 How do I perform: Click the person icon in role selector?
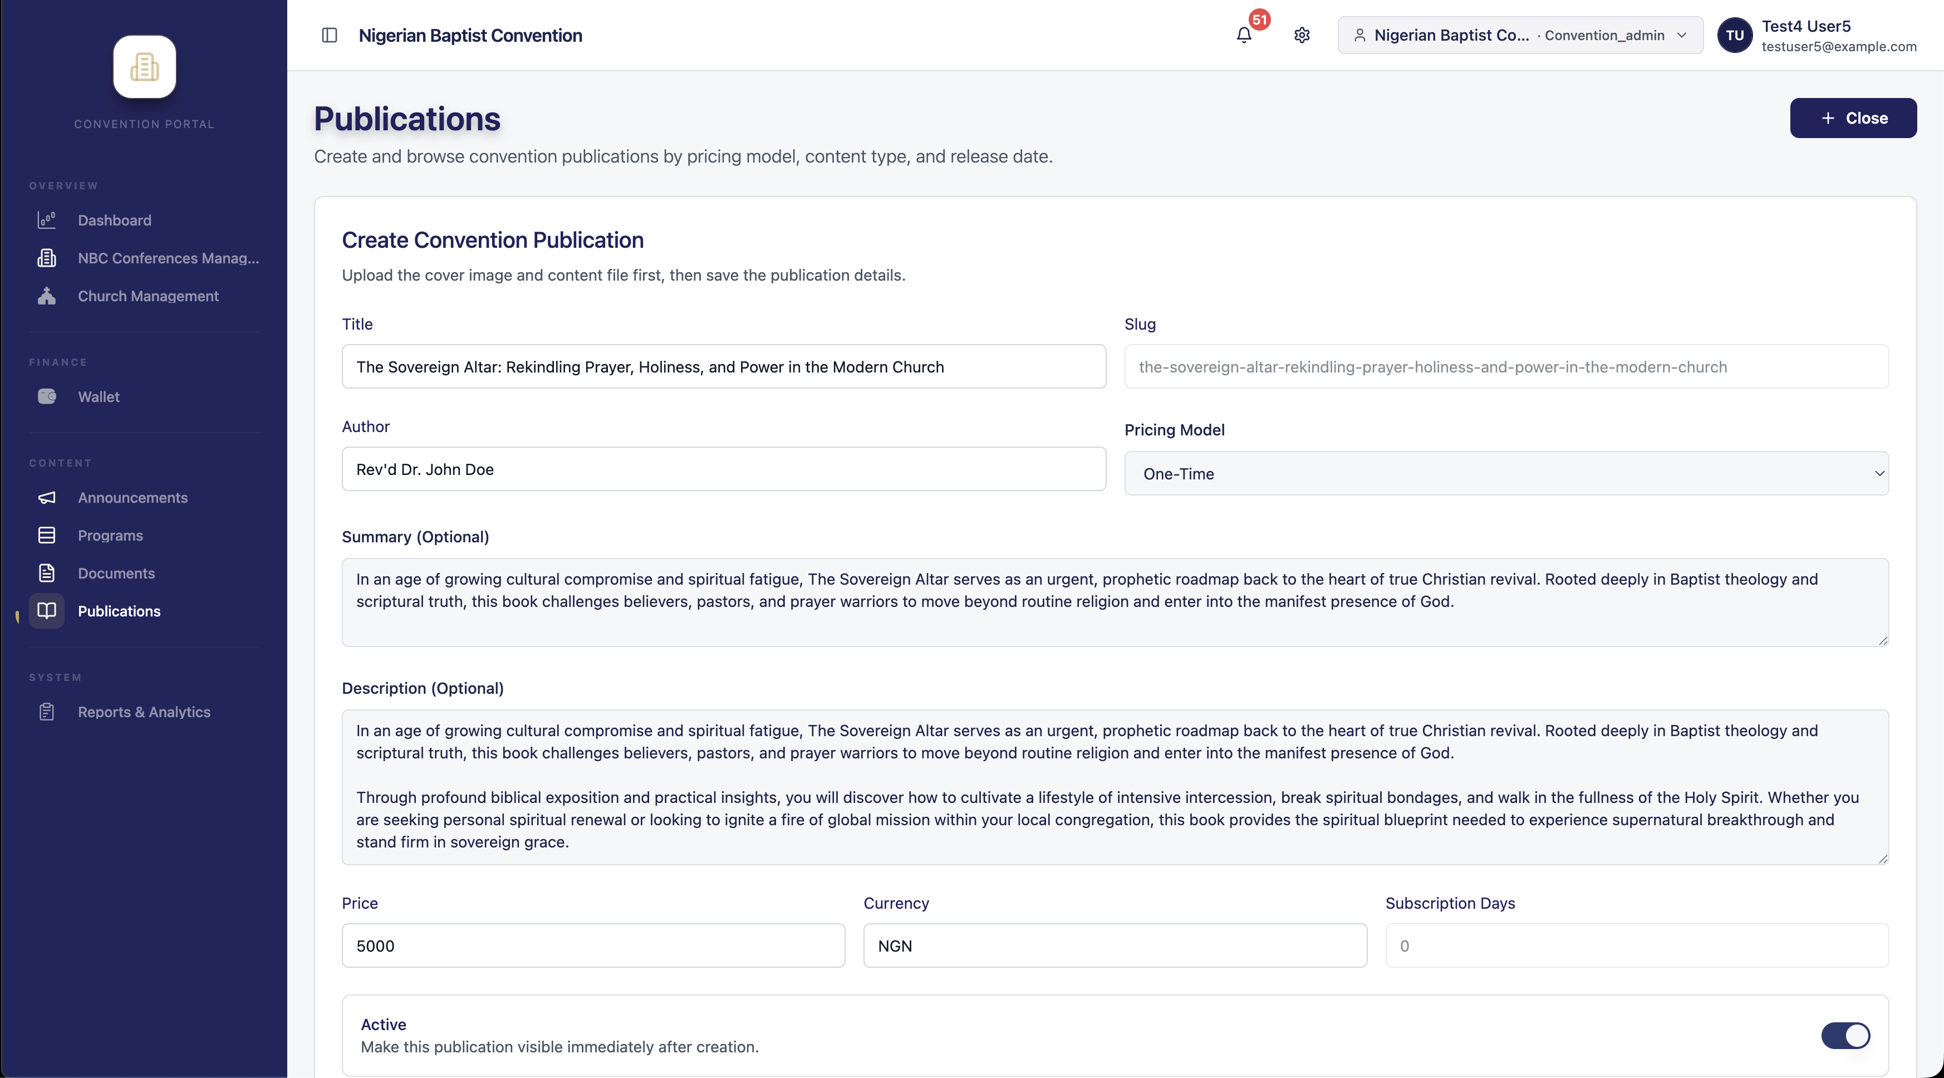pyautogui.click(x=1359, y=36)
